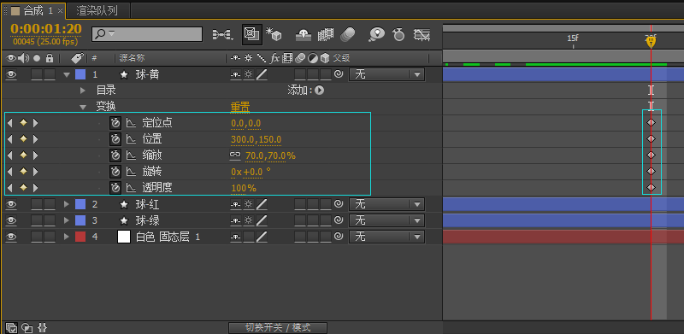The image size is (684, 334).
Task: Expand Layer Switches pane icon at bottom
Action: pos(11,327)
